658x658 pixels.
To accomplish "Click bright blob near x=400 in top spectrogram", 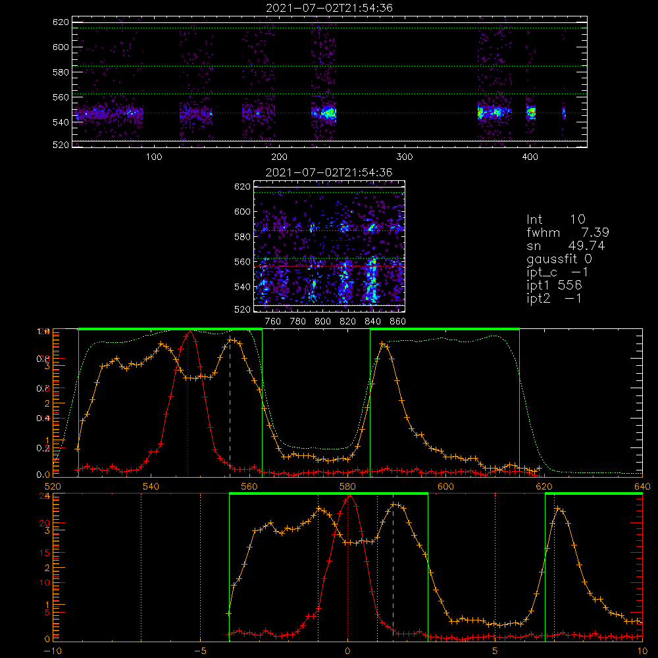I will (531, 113).
